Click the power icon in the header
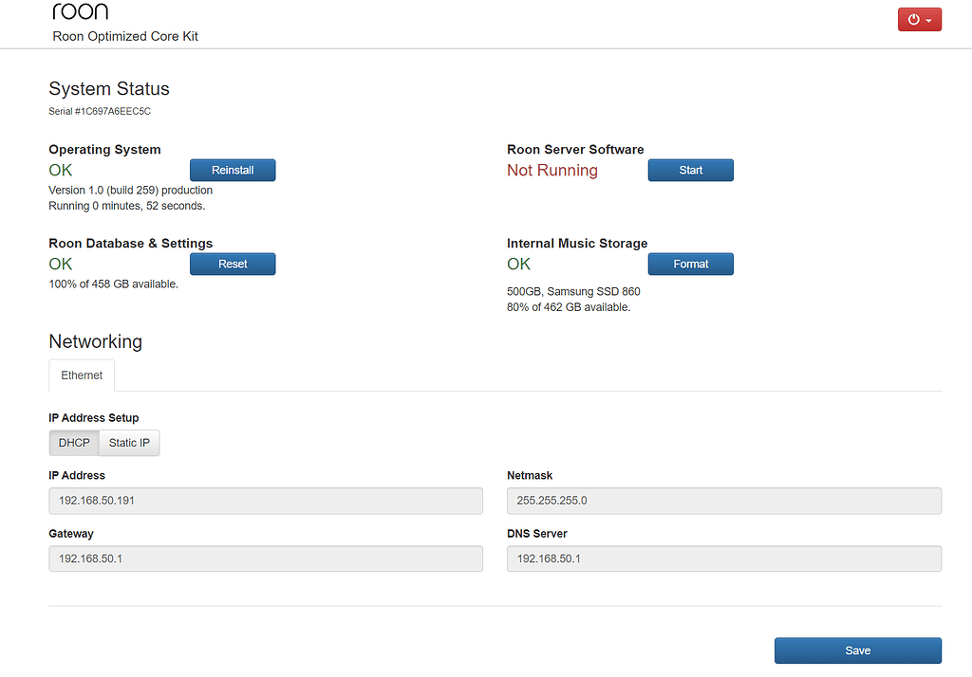This screenshot has width=972, height=677. 912,19
